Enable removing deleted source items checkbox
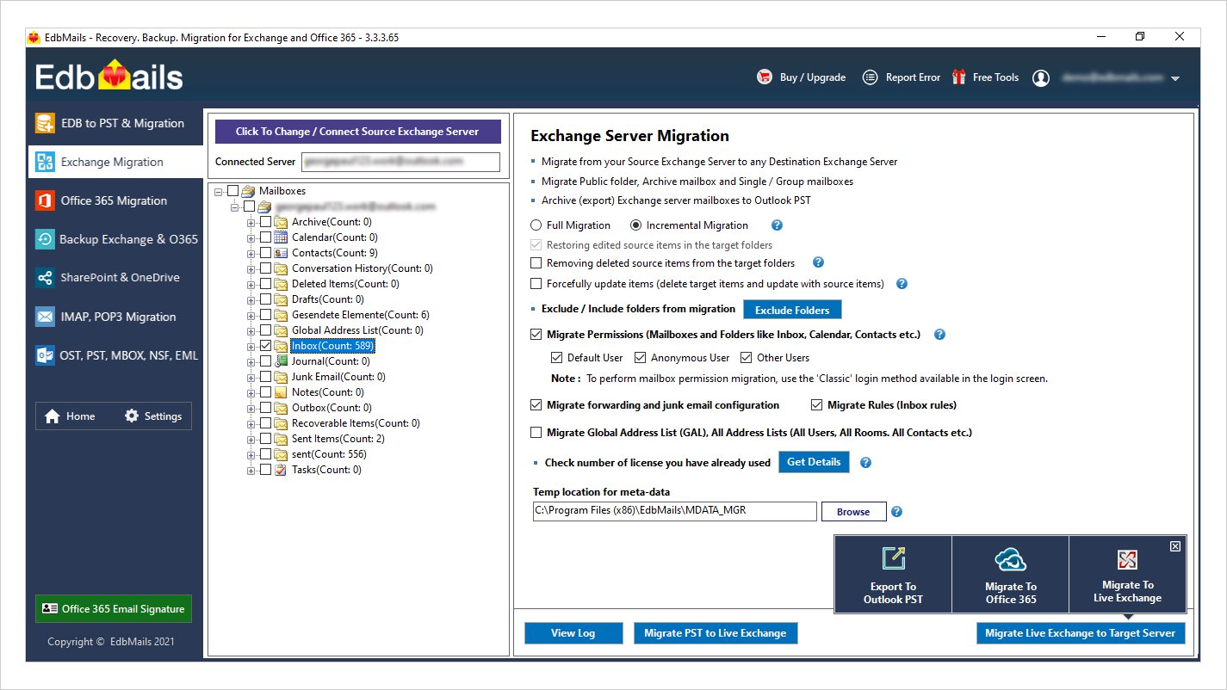This screenshot has height=690, width=1227. point(536,262)
